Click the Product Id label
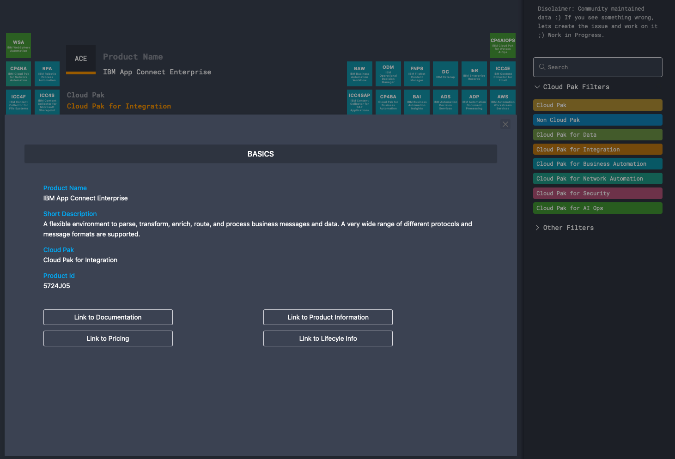The height and width of the screenshot is (459, 675). click(x=59, y=276)
